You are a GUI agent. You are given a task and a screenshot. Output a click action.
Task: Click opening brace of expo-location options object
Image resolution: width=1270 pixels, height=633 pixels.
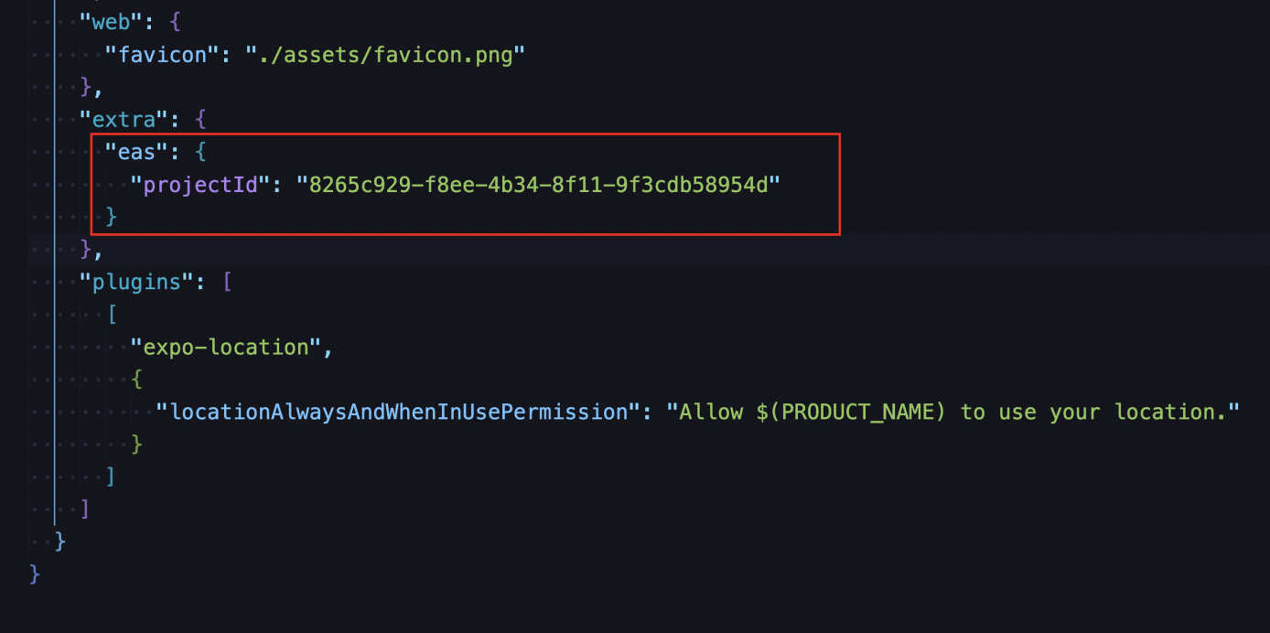[x=136, y=379]
